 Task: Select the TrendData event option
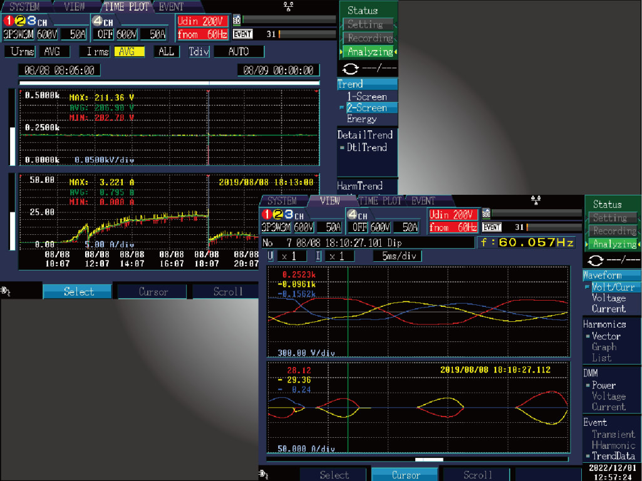click(613, 455)
